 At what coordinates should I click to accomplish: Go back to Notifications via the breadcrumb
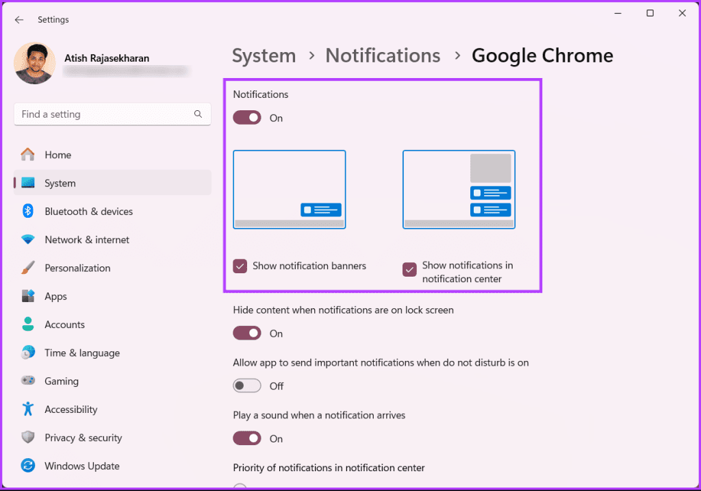[383, 55]
